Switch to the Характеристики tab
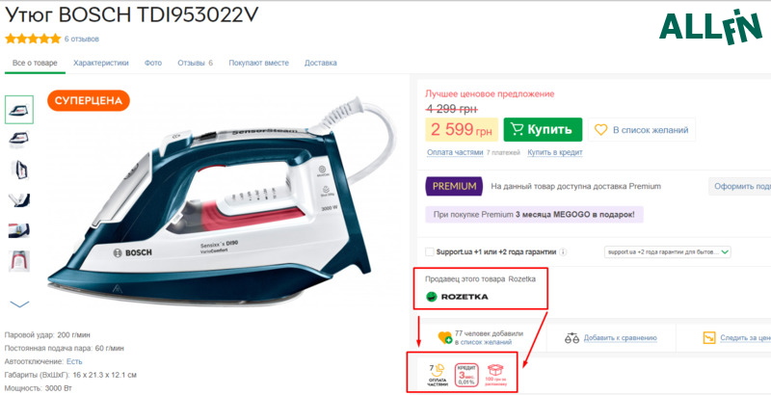This screenshot has width=771, height=395. 101,63
